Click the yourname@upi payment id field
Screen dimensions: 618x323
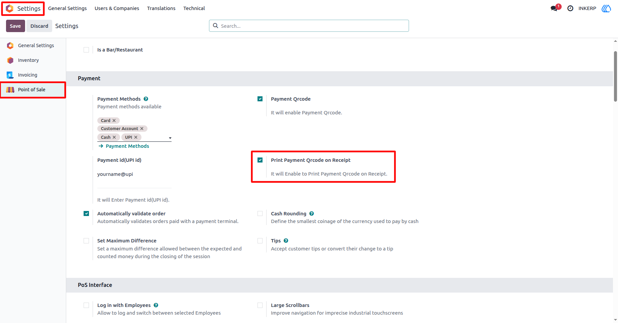pos(134,174)
